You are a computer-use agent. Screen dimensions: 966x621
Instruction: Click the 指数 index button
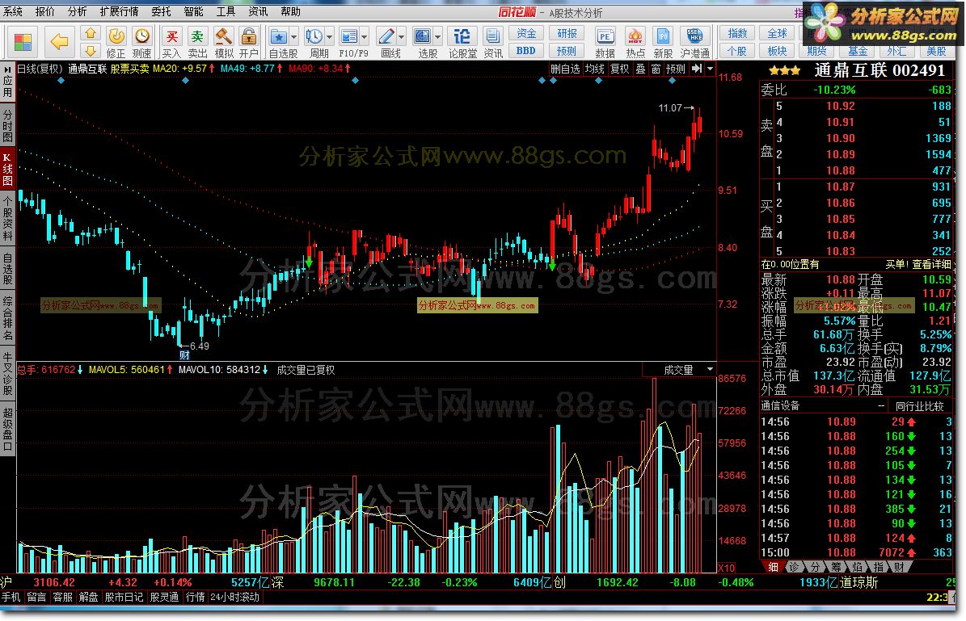[737, 34]
